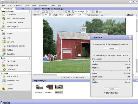Collapse the Fix panel
The width and height of the screenshot is (138, 104).
(29, 31)
